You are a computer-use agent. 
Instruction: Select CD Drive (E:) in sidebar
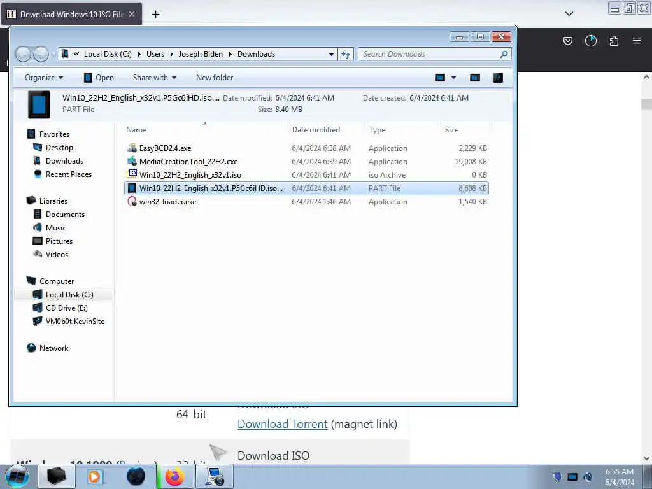point(66,308)
